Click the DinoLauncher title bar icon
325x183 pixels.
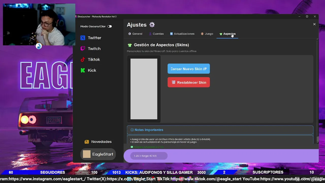[x=76, y=17]
